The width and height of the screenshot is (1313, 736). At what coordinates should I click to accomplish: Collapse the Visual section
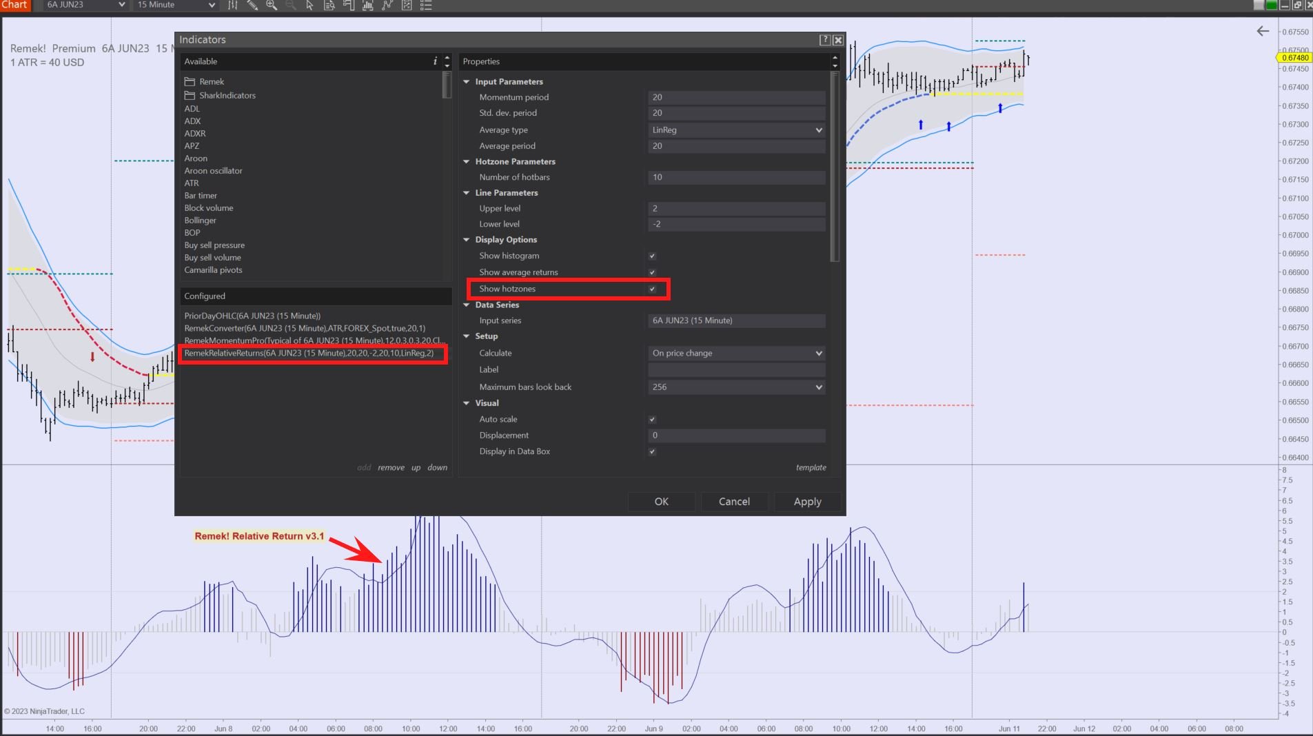click(467, 403)
